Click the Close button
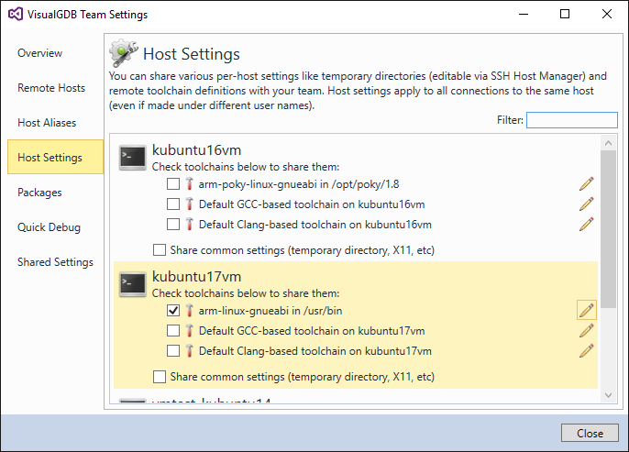Screen dimensions: 629x452 pos(590,433)
